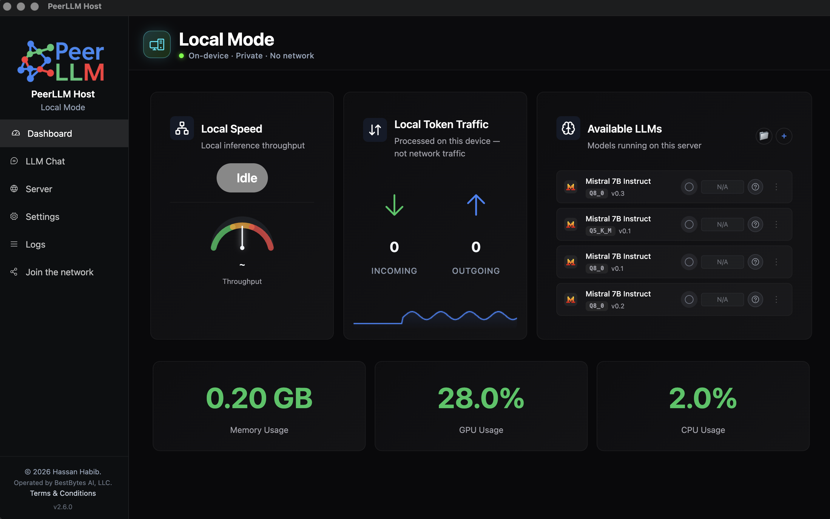Click the Idle status pill
Image resolution: width=830 pixels, height=519 pixels.
(242, 178)
